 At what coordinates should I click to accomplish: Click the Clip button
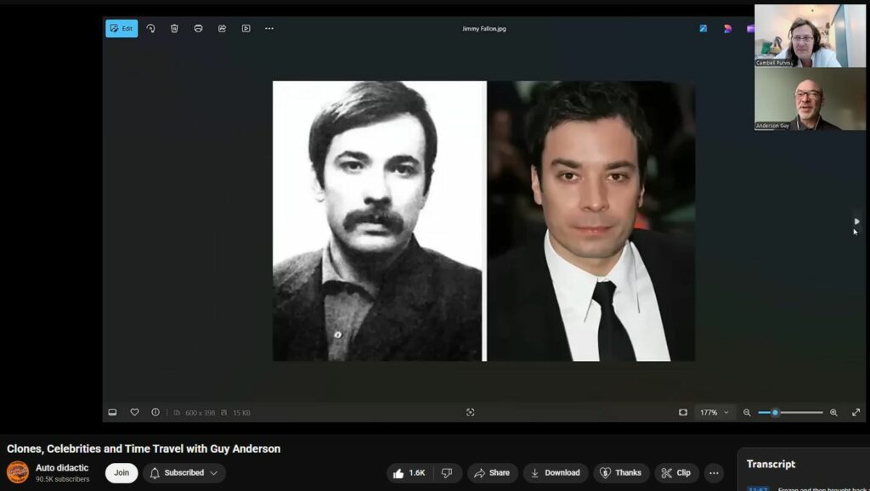coord(676,472)
